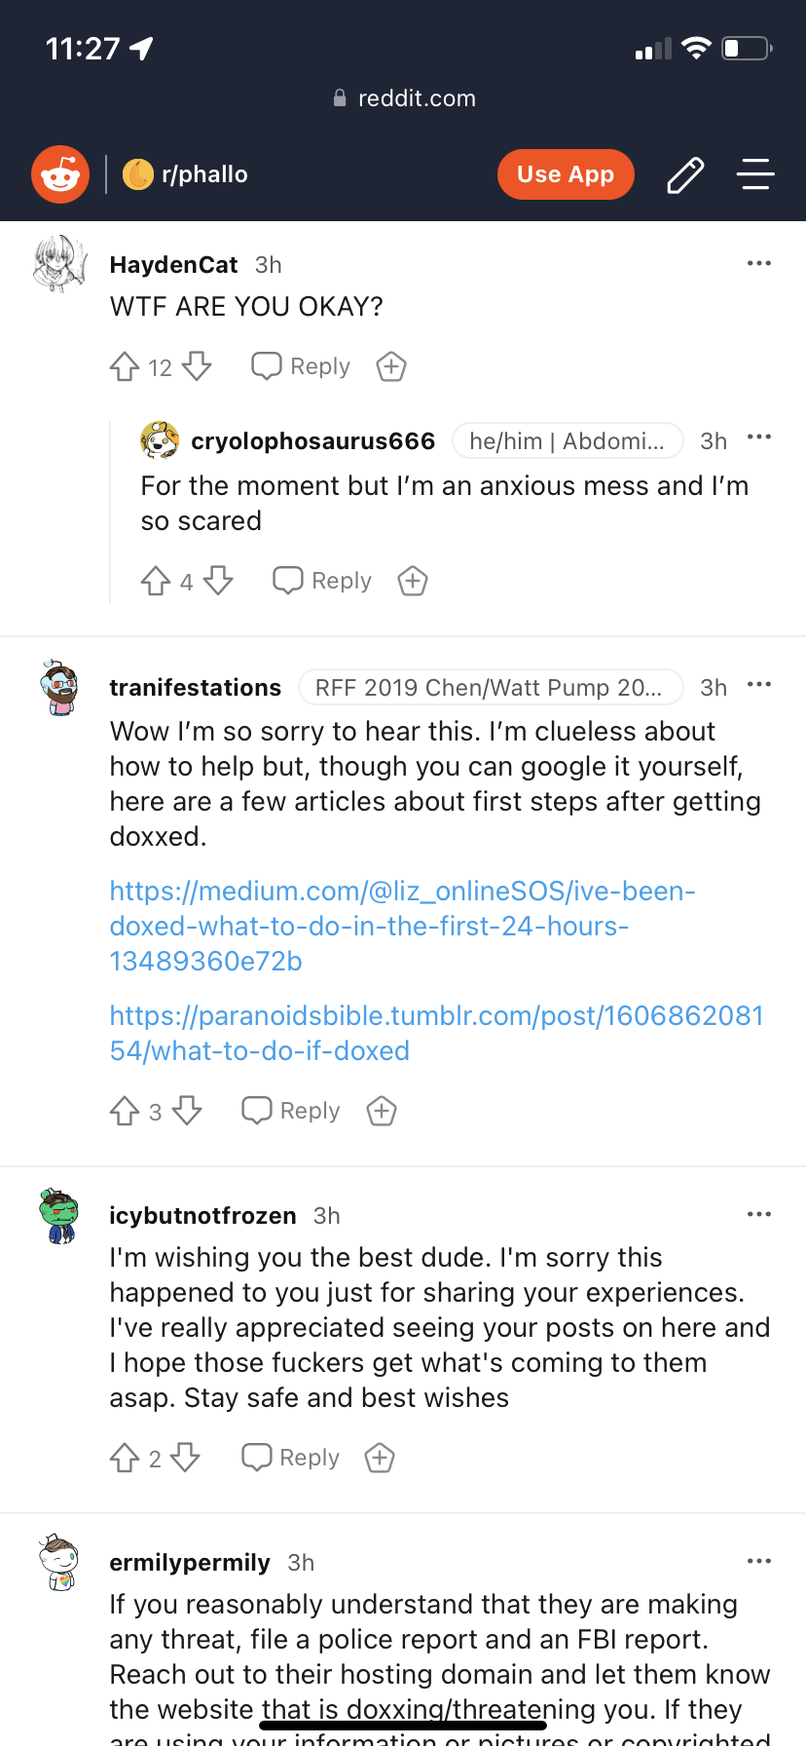Tap the Use App button

566,174
